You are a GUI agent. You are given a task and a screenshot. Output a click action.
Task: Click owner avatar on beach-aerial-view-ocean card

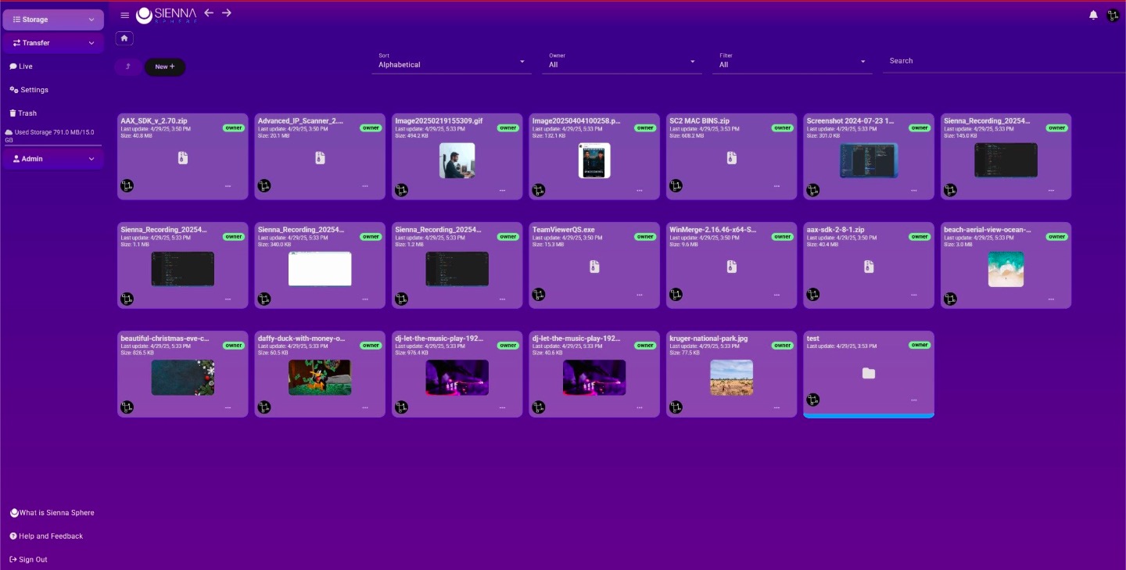coord(950,298)
